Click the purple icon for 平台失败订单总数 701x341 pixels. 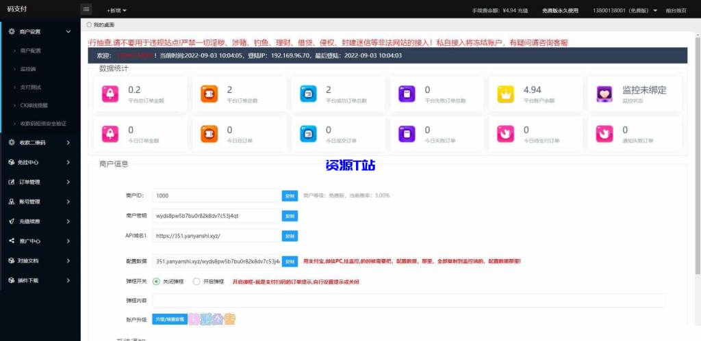pyautogui.click(x=407, y=94)
